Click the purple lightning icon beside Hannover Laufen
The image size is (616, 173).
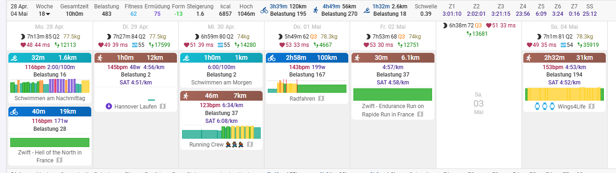click(109, 106)
